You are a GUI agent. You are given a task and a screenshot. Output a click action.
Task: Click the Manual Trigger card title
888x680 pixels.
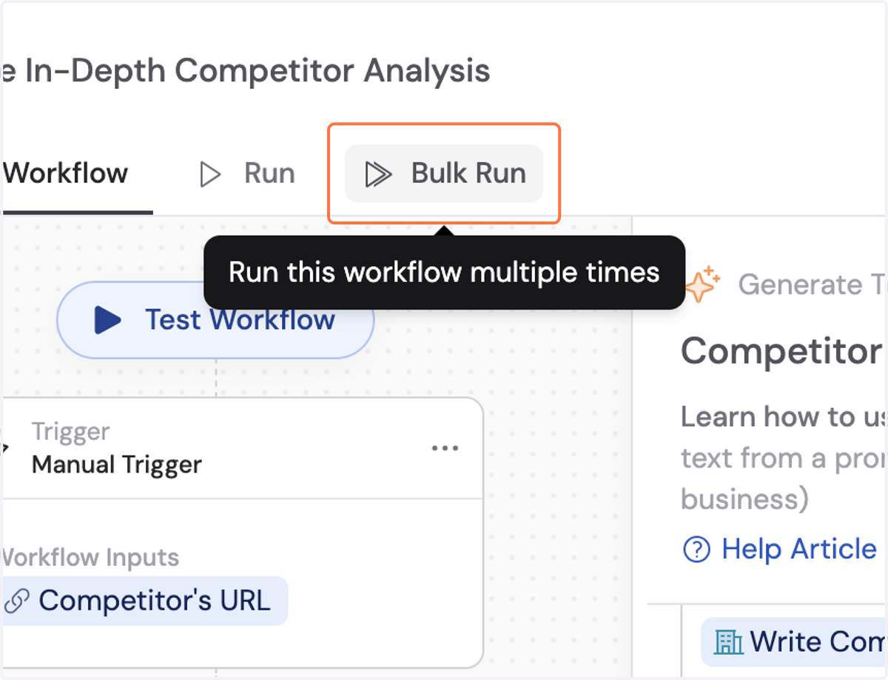[117, 465]
